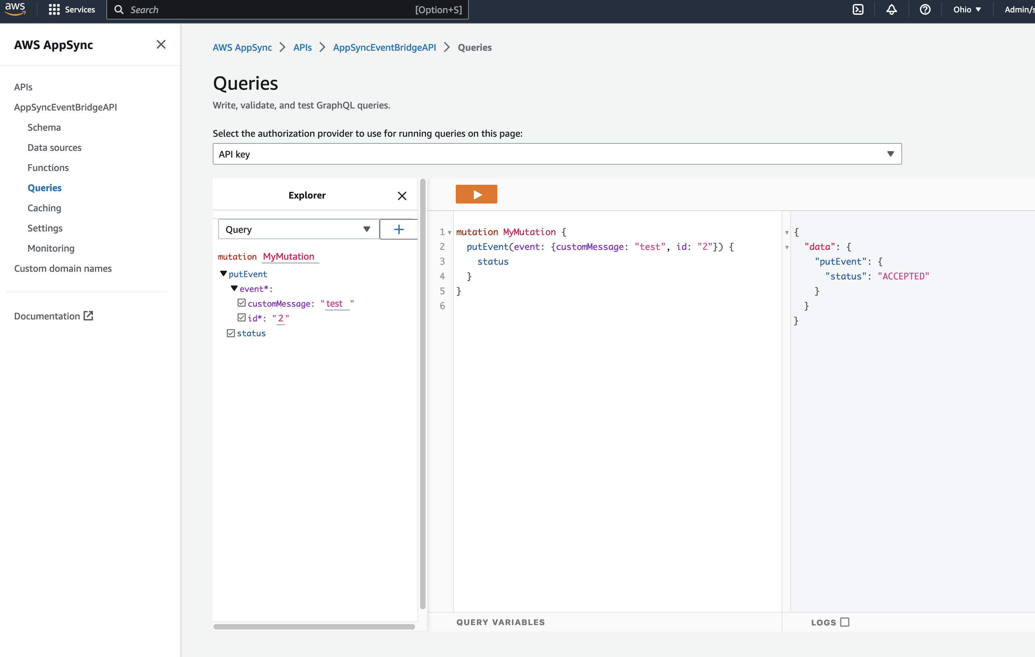The height and width of the screenshot is (657, 1035).
Task: Go to APIs in sidebar
Action: (23, 87)
